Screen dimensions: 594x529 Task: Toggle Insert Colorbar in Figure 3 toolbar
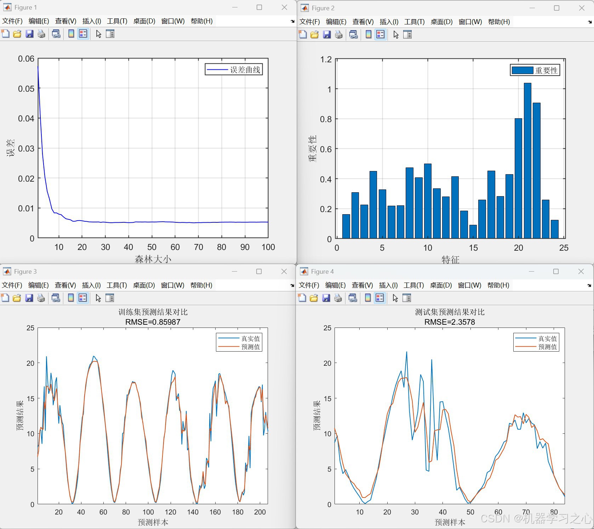coord(71,298)
